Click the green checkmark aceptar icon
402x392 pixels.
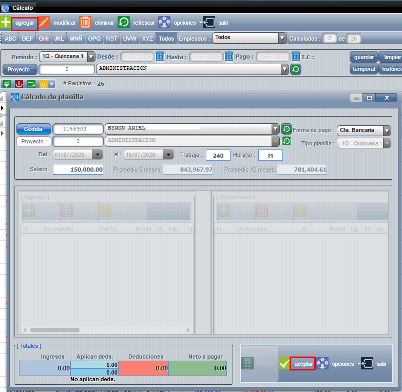coord(284,364)
